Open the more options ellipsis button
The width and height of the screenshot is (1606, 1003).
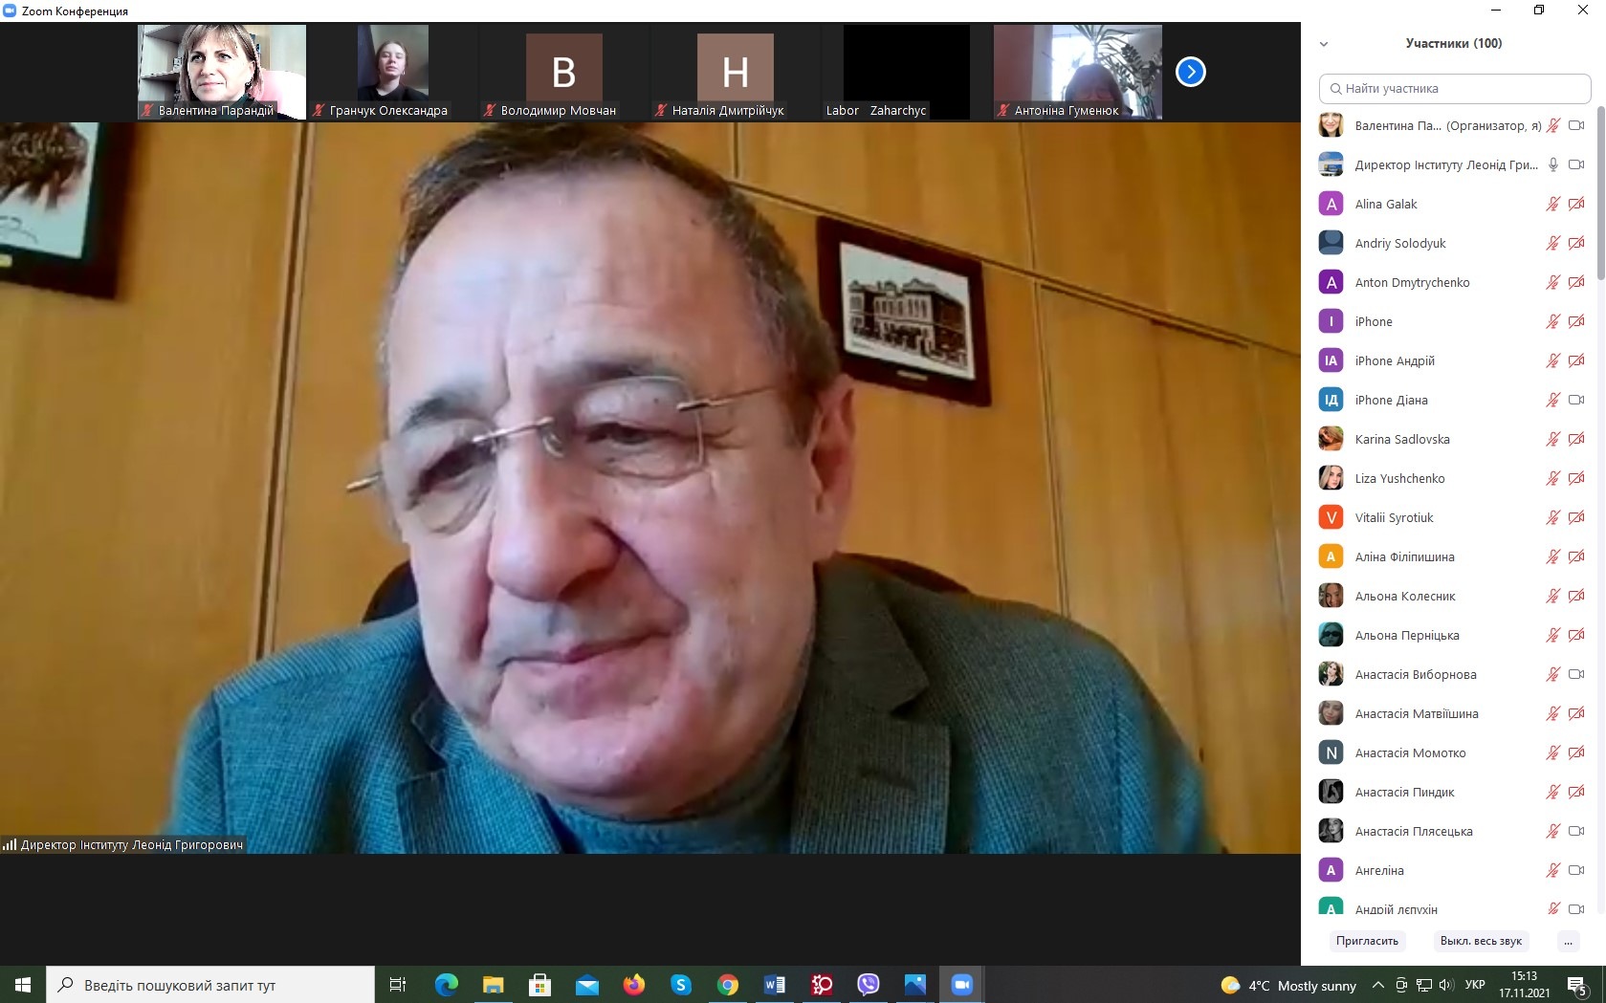coord(1568,941)
